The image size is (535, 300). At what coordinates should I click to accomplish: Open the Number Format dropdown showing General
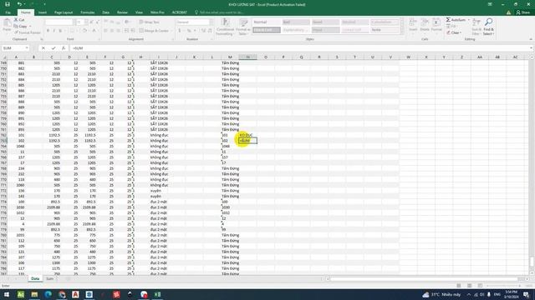pos(211,22)
